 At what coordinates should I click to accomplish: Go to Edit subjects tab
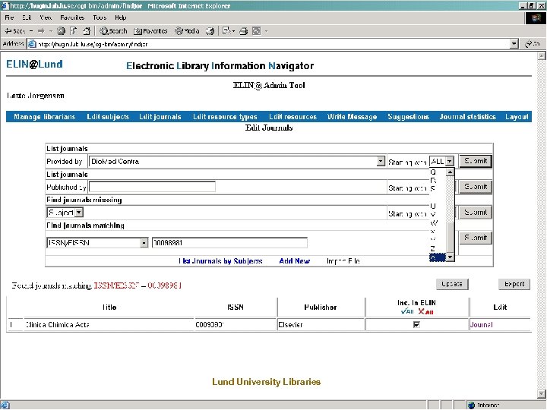[108, 117]
